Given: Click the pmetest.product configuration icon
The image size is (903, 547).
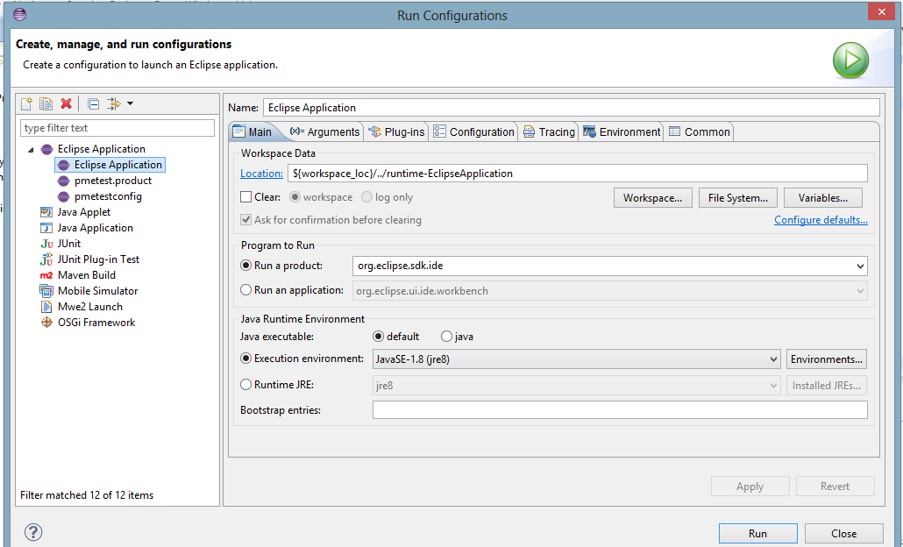Looking at the screenshot, I should pyautogui.click(x=63, y=181).
